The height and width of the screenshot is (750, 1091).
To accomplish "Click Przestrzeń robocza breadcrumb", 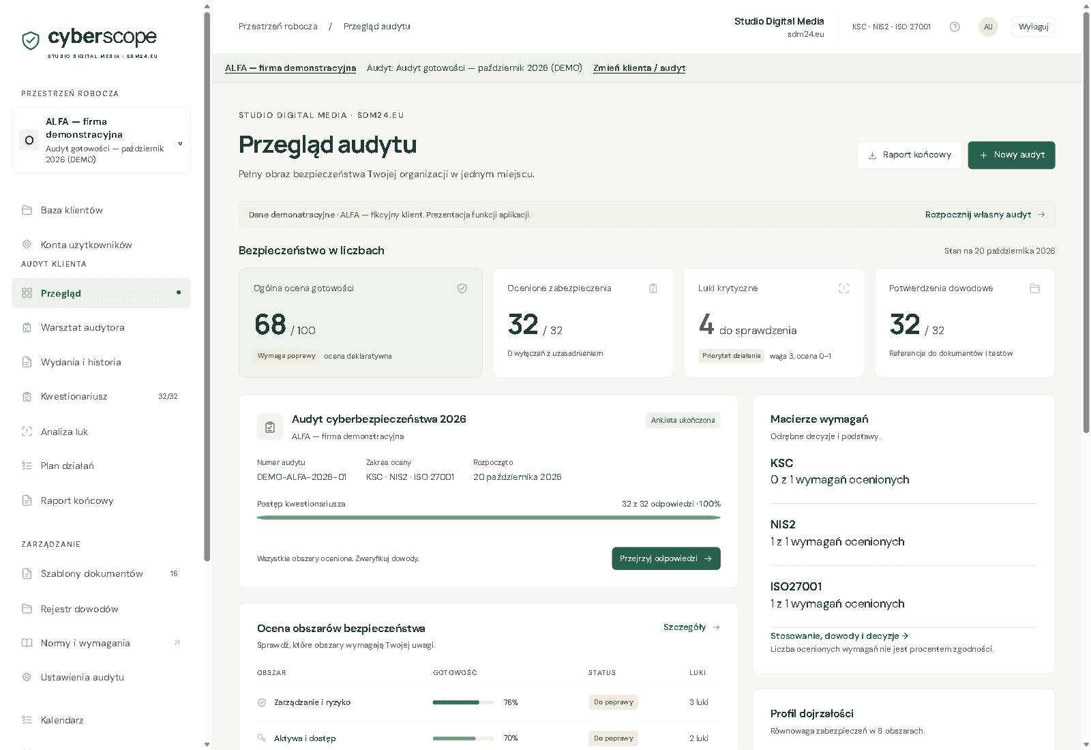I will pos(278,27).
